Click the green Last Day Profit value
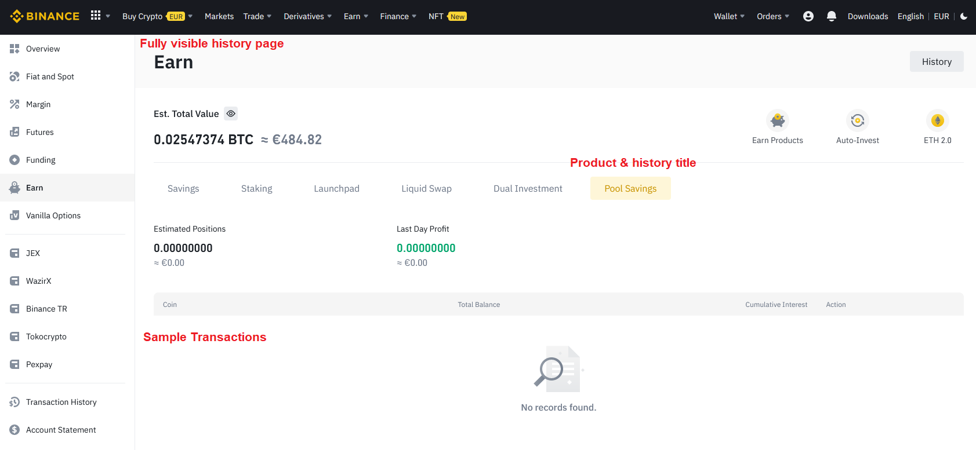 pos(426,248)
